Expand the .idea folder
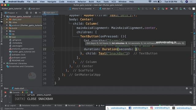 pyautogui.click(x=7, y=22)
